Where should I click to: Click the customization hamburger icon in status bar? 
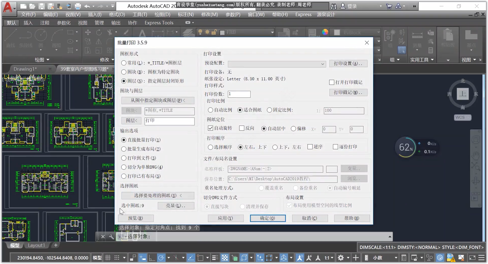[x=482, y=258]
